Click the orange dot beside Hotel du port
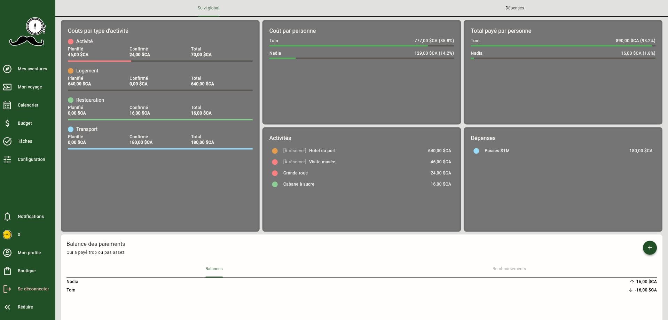The image size is (668, 320). coord(275,151)
